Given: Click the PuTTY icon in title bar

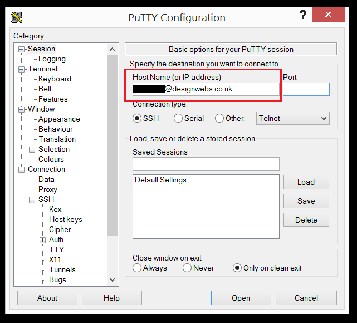Looking at the screenshot, I should tap(17, 17).
